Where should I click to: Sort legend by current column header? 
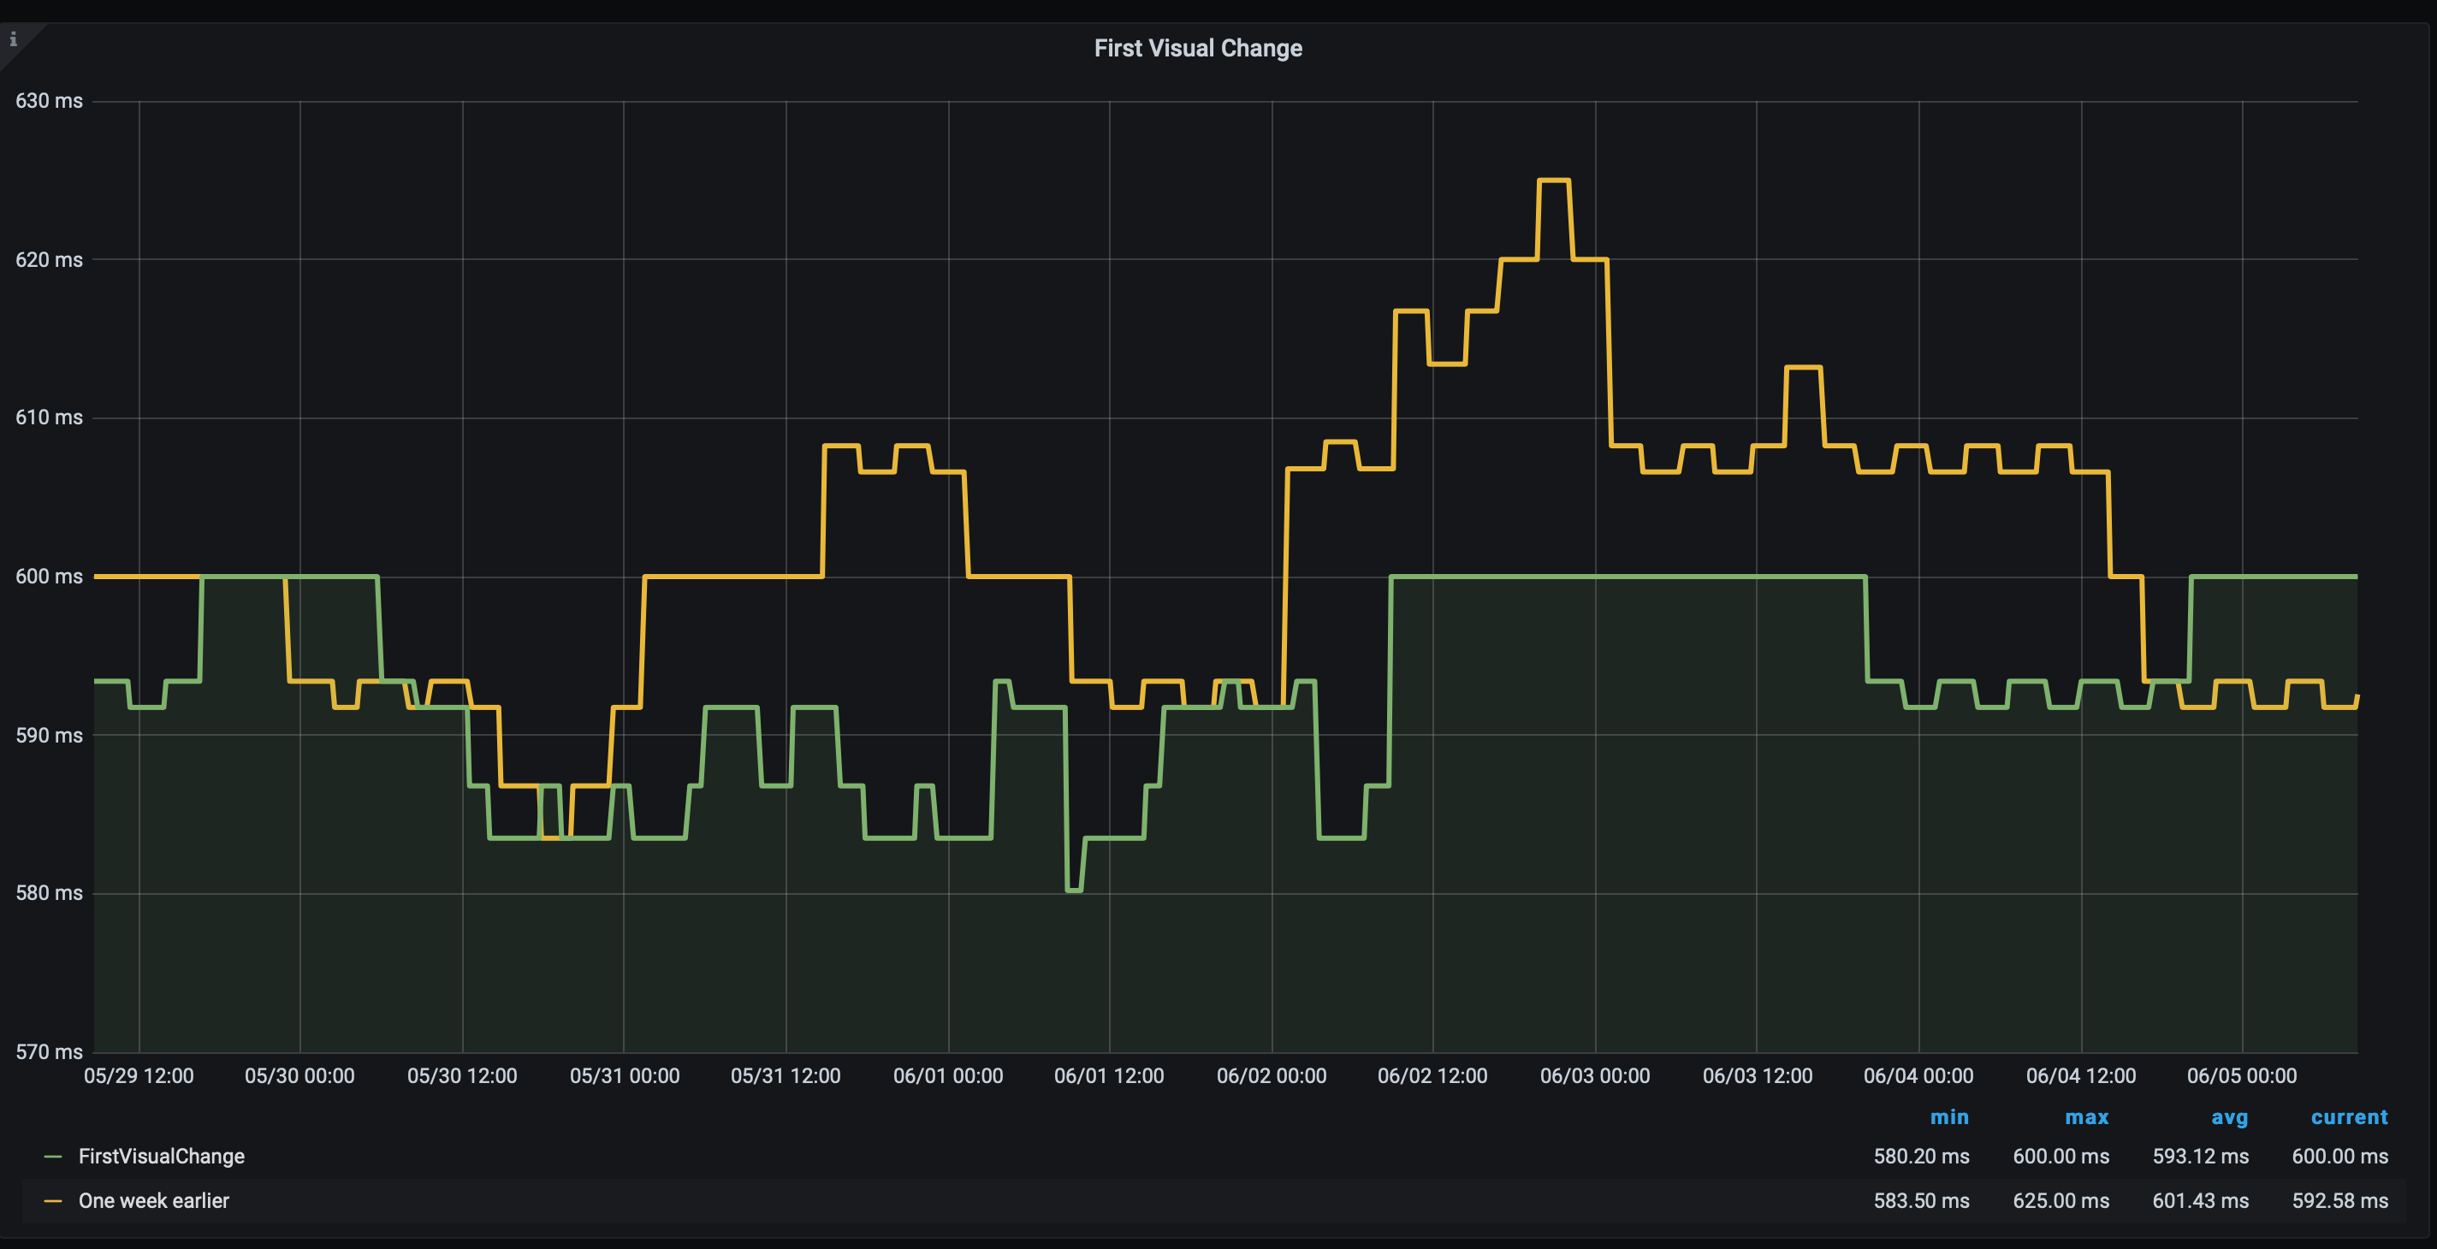[x=2349, y=1117]
